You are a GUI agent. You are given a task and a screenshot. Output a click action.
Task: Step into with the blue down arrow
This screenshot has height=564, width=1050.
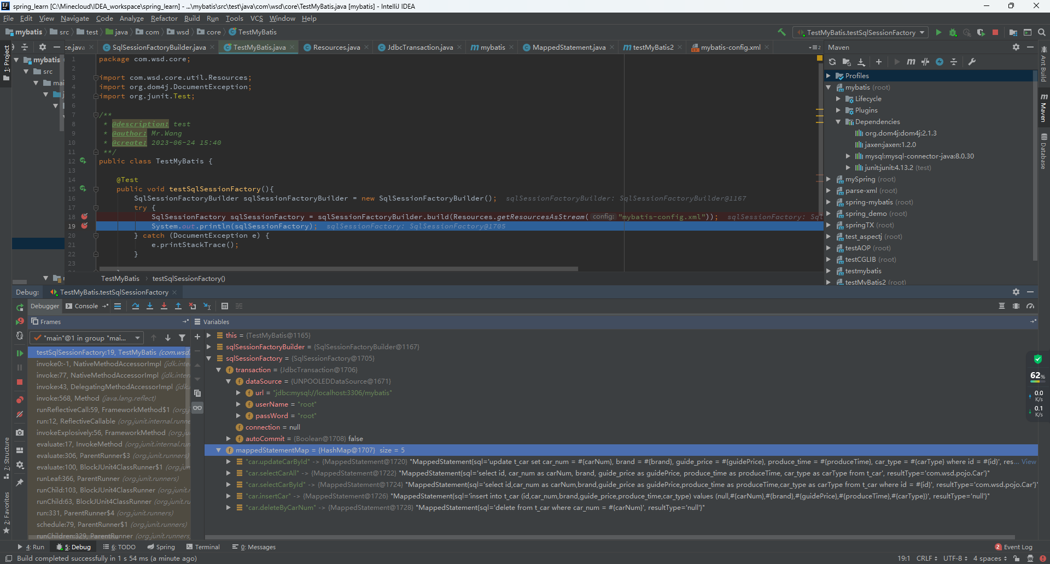(150, 306)
